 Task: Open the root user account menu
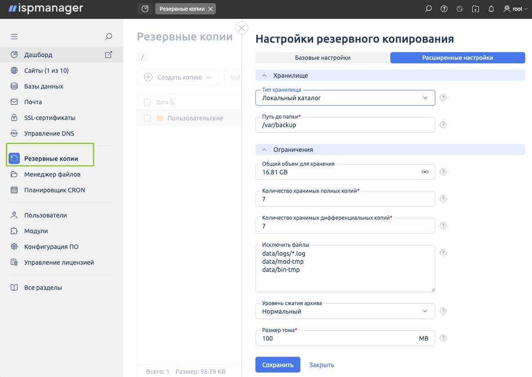(x=515, y=9)
